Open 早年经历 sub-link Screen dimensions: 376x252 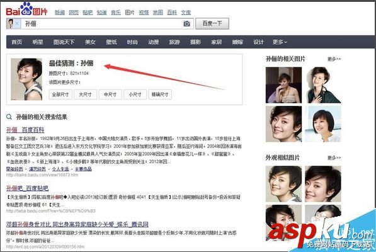[x=14, y=169]
